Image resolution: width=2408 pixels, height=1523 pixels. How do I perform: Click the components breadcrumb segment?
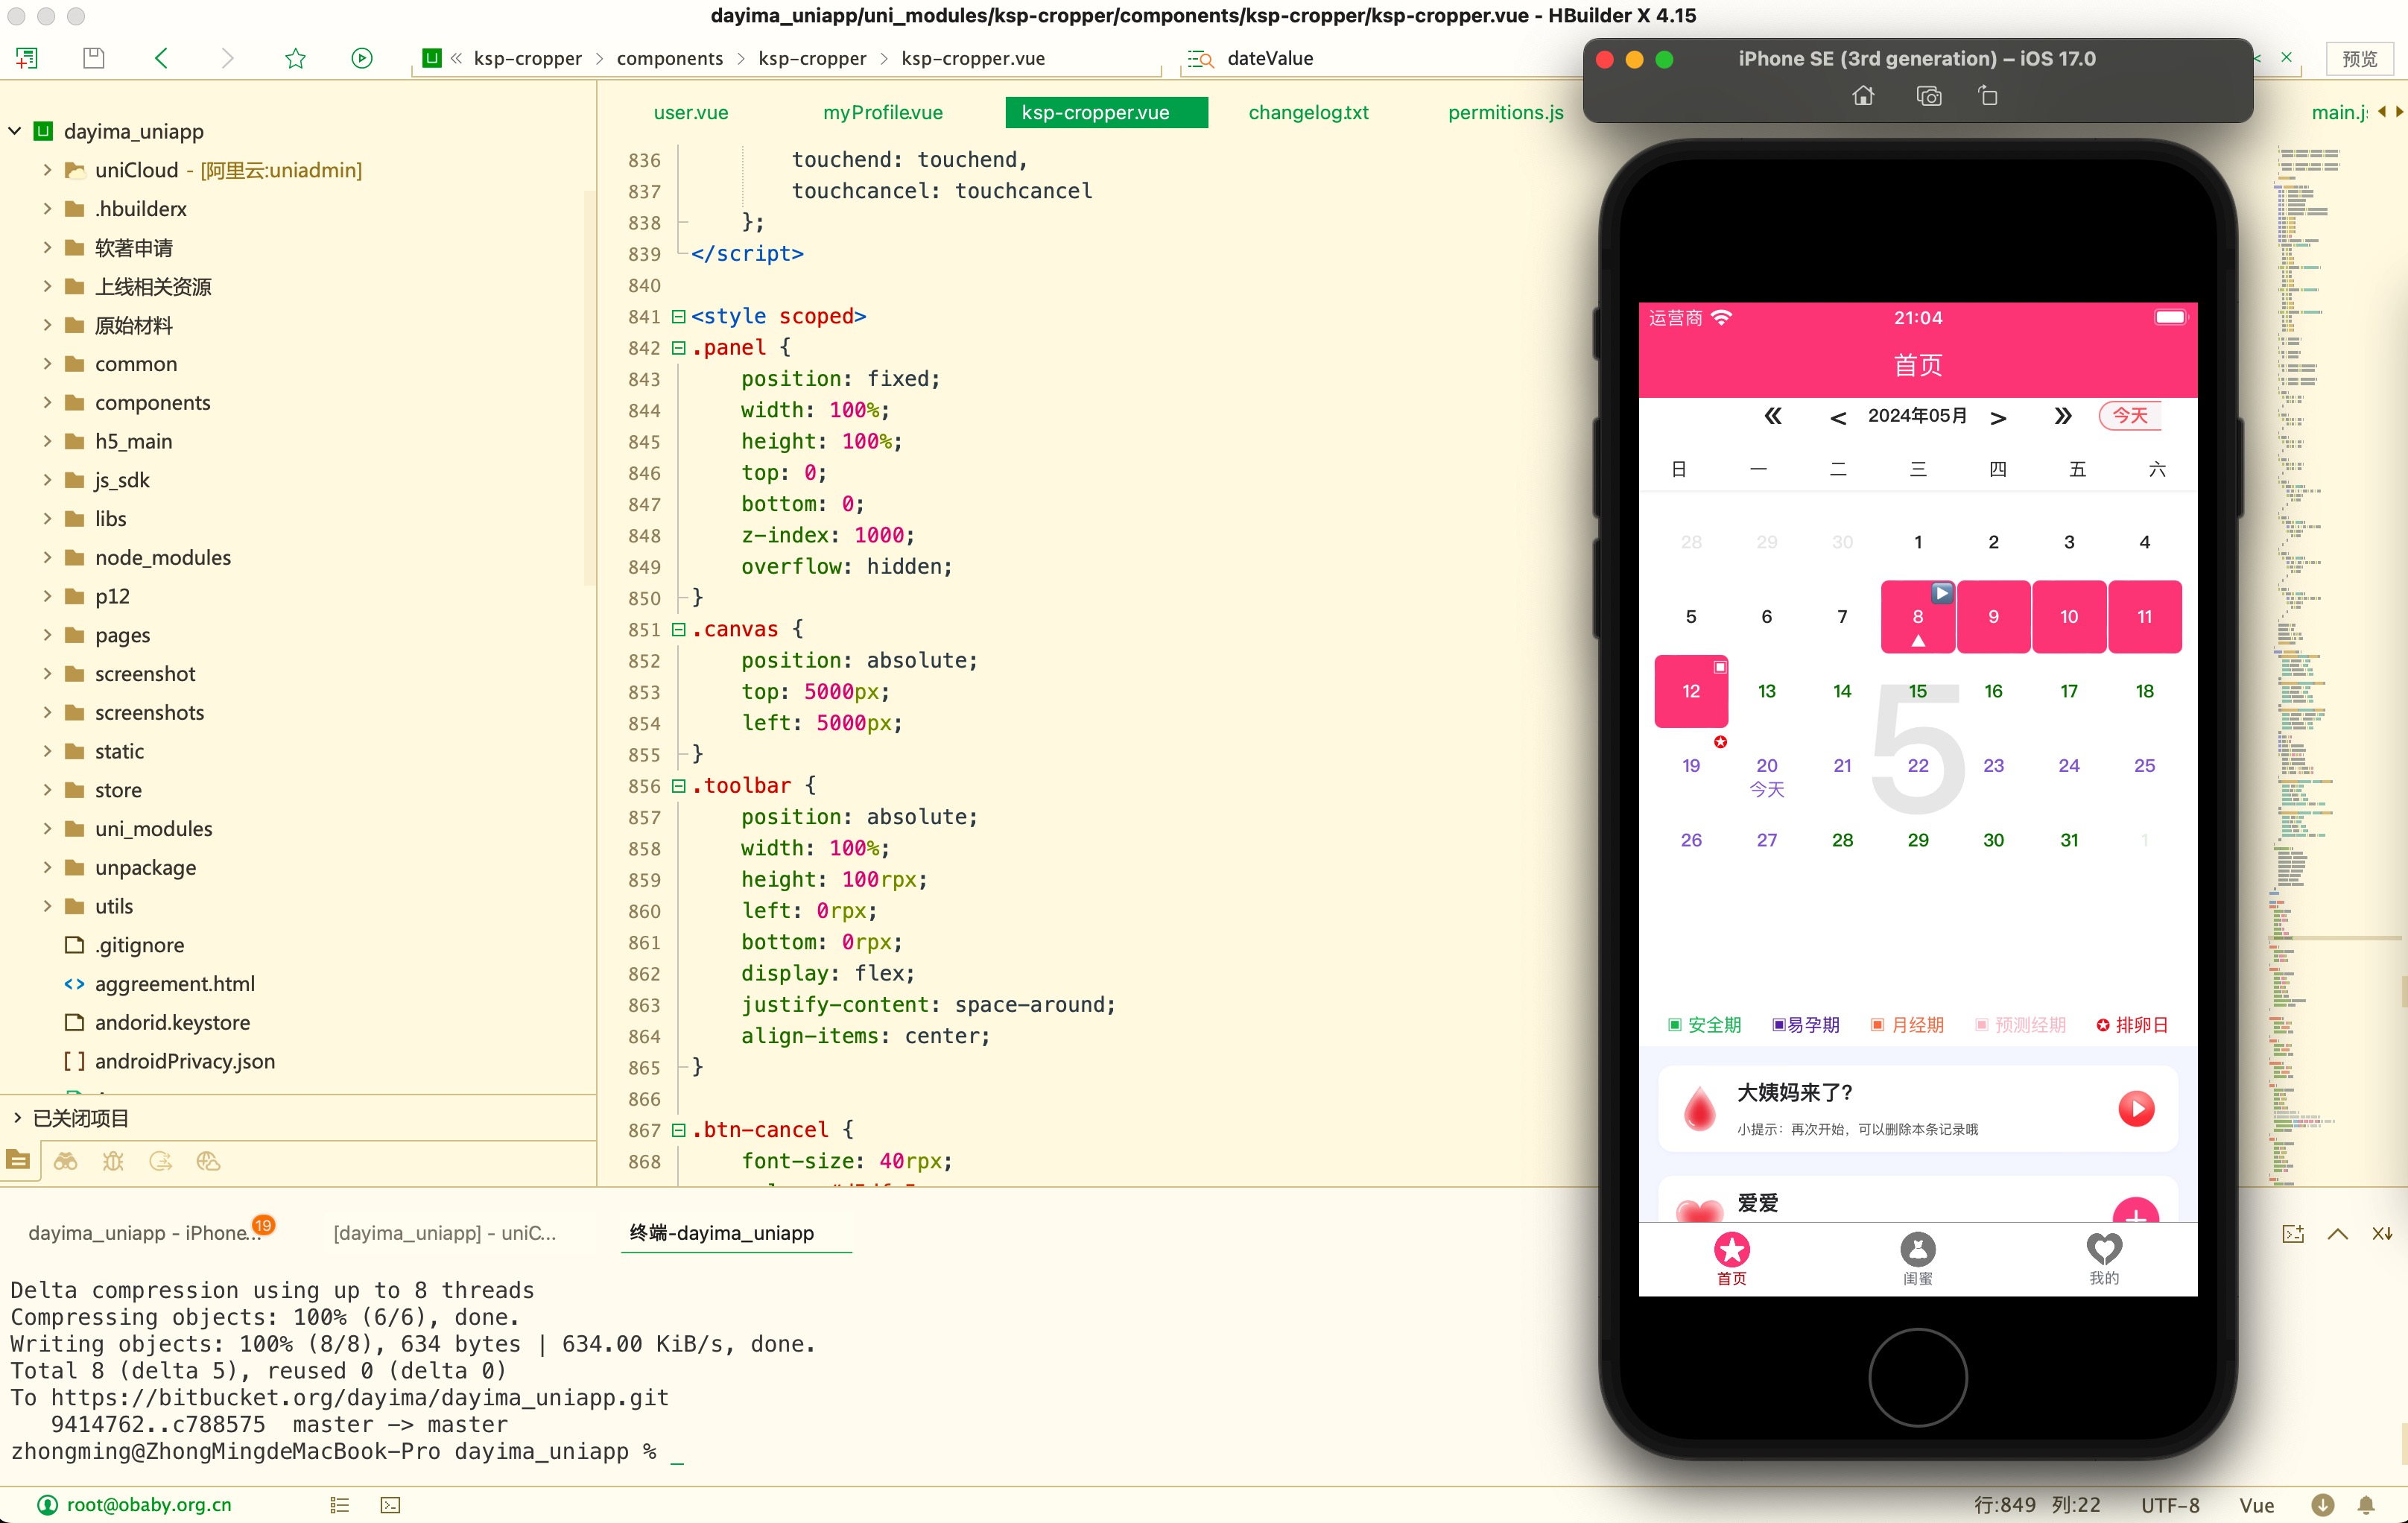click(669, 58)
